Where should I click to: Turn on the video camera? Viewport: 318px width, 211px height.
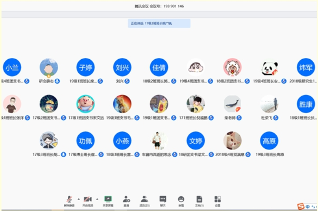87,200
